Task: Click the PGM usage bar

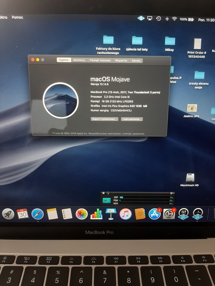Action: coord(146,201)
